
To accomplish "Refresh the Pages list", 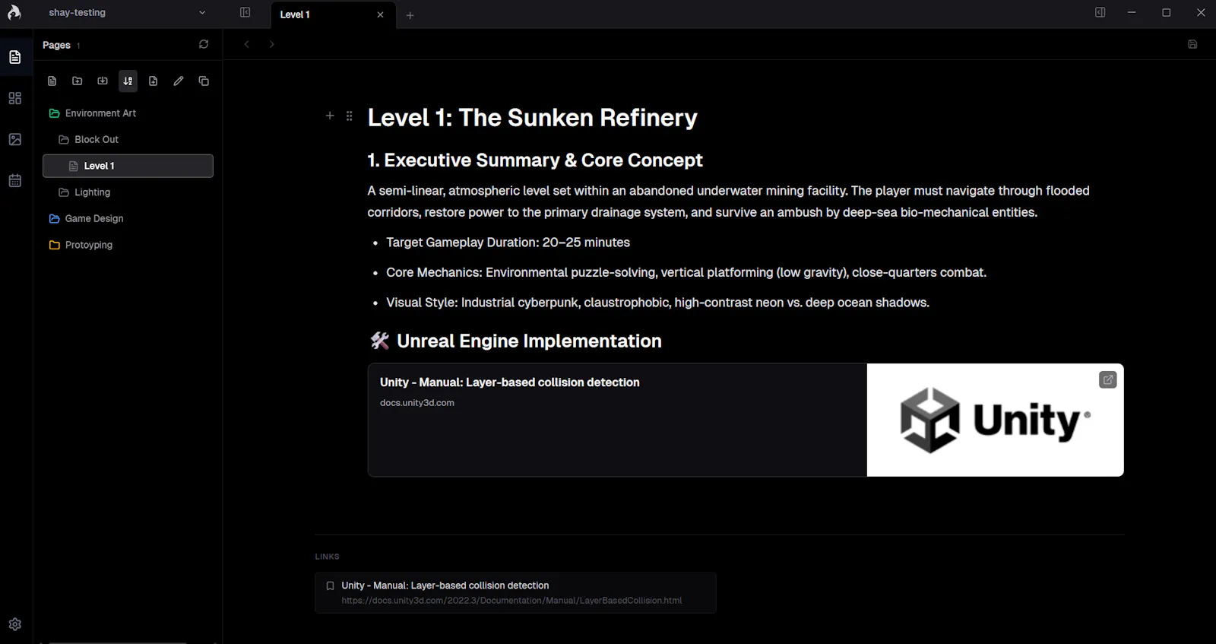I will point(204,45).
